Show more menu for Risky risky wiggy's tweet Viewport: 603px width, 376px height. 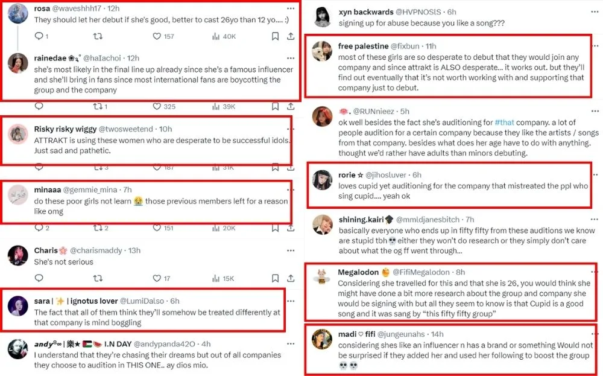[291, 127]
